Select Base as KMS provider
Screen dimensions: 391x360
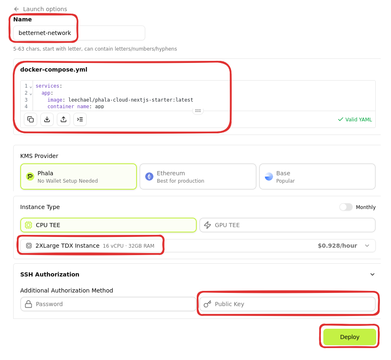point(317,177)
